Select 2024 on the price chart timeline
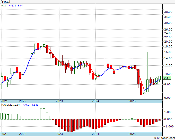This screenshot has height=140, width=175. point(95,101)
